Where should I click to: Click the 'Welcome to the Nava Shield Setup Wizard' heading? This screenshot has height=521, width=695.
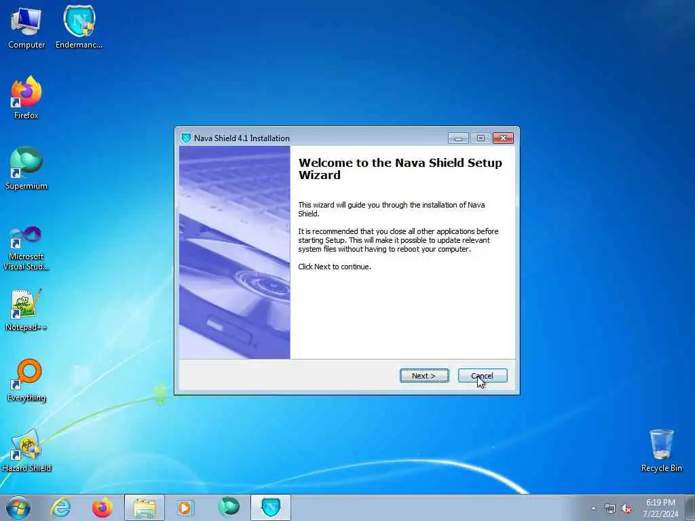[x=400, y=169]
